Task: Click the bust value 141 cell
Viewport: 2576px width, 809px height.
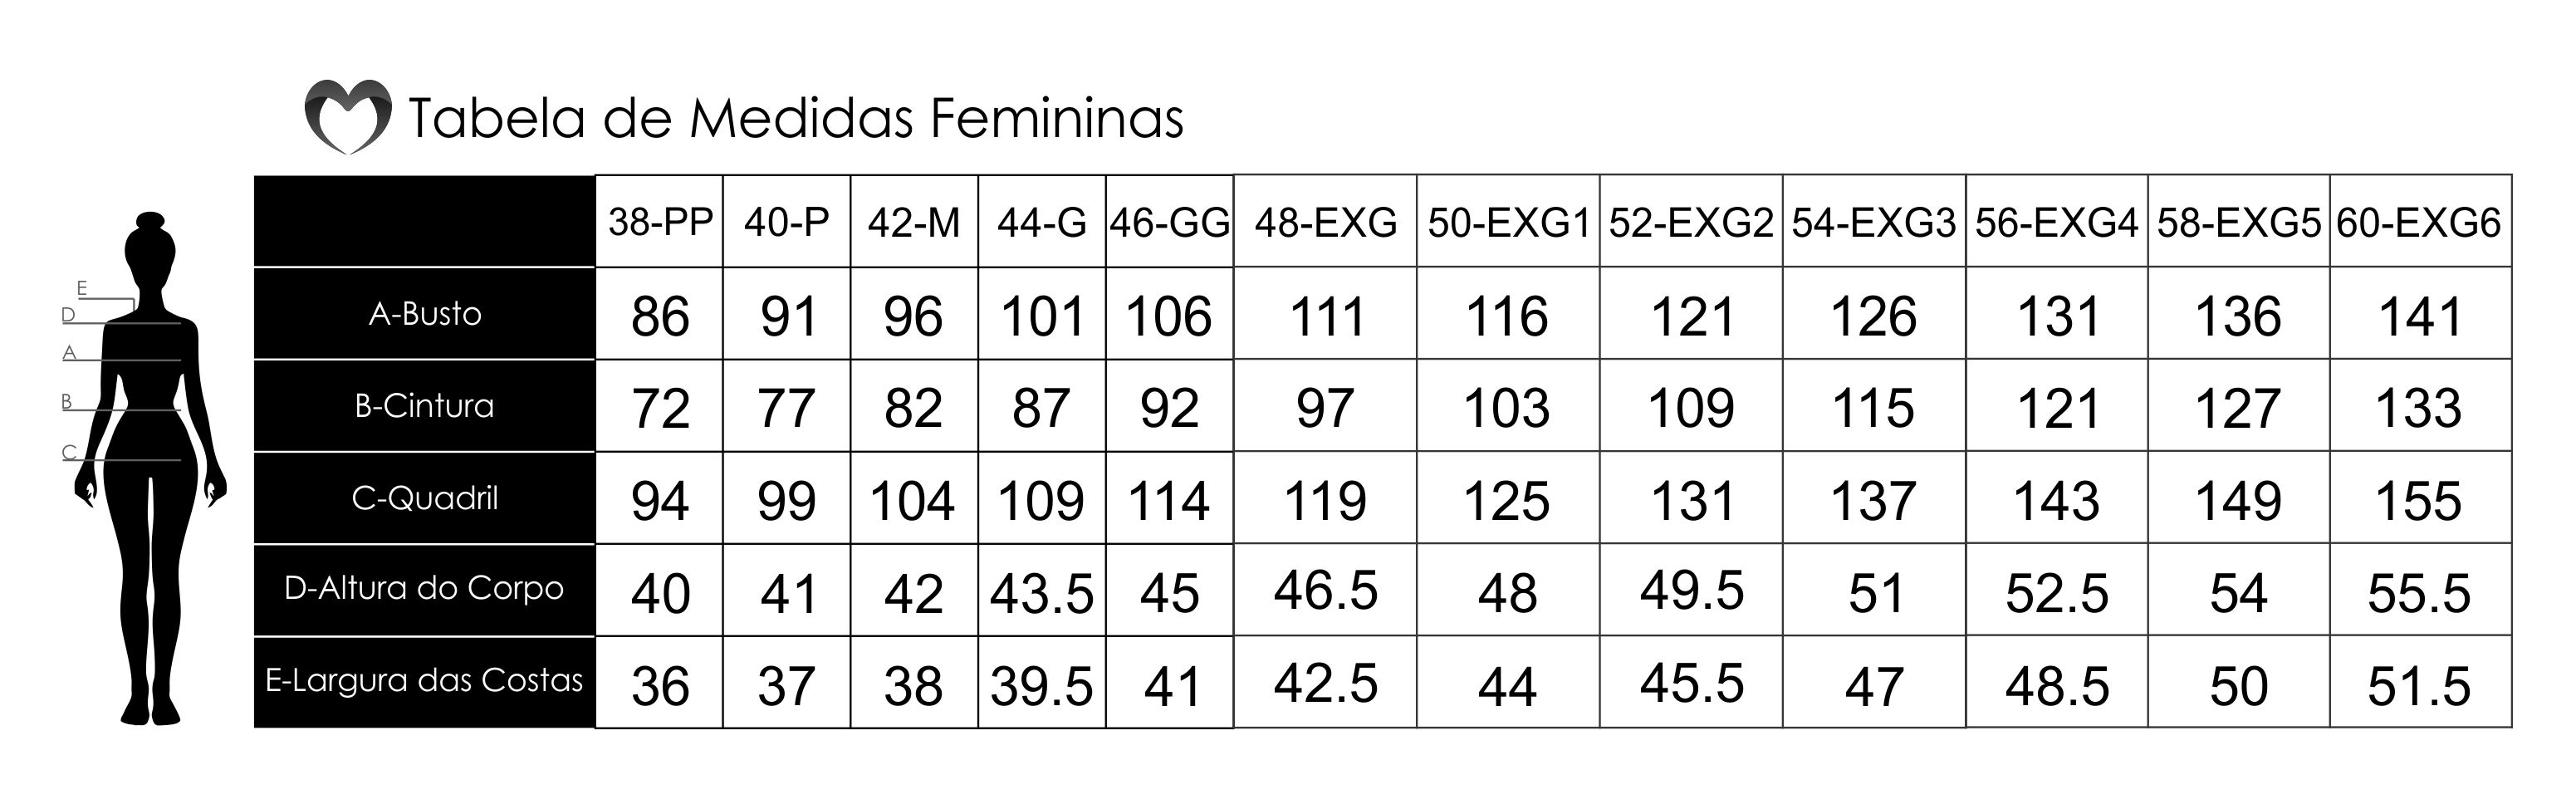Action: click(x=2420, y=315)
